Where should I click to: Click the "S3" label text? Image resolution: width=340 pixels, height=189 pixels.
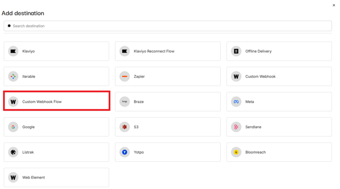(x=136, y=127)
